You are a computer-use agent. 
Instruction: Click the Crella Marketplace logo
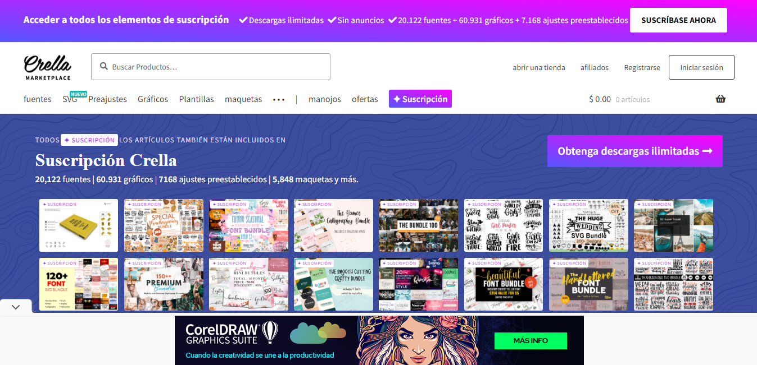click(48, 67)
